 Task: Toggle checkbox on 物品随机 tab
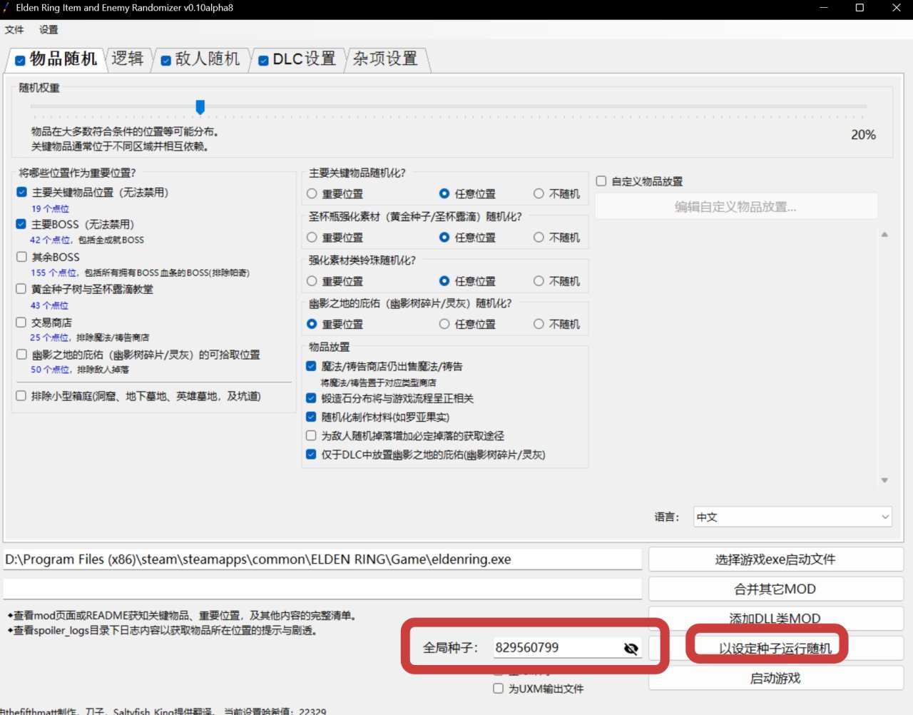click(20, 61)
